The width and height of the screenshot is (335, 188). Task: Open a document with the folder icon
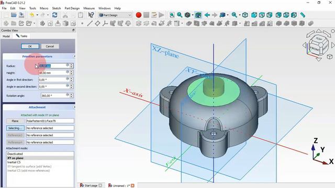pyautogui.click(x=14, y=15)
